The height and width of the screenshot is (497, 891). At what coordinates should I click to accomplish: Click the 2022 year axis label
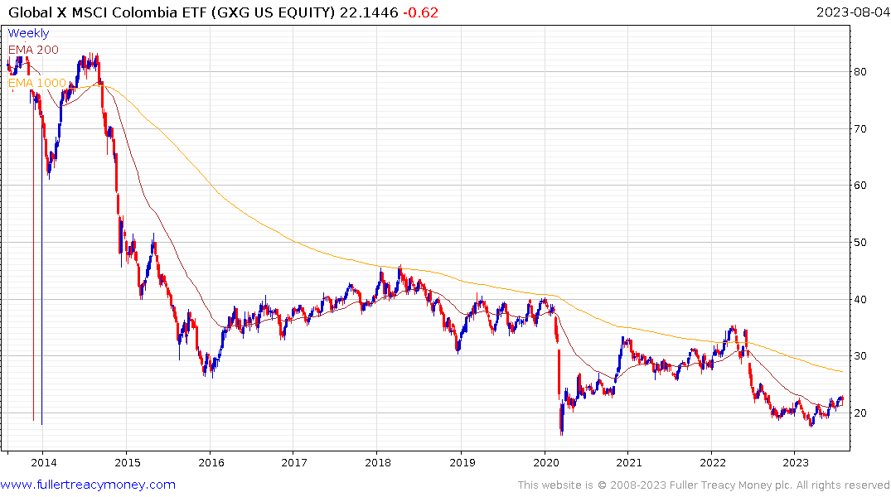(713, 462)
